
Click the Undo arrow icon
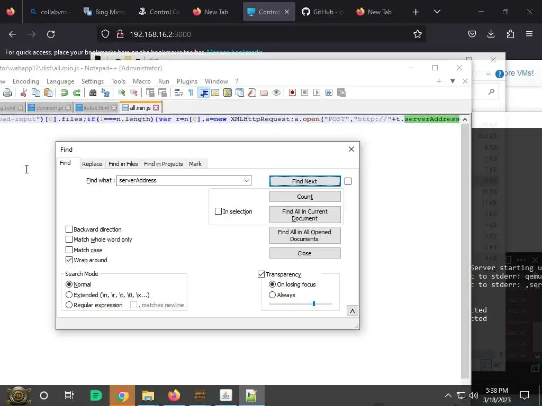click(64, 93)
